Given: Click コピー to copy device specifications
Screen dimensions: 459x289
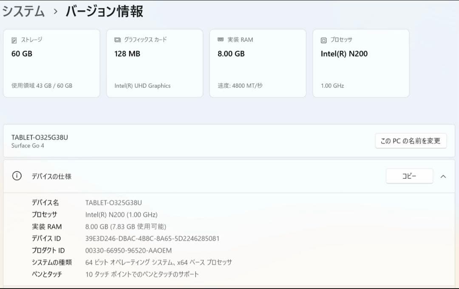Looking at the screenshot, I should click(x=409, y=176).
